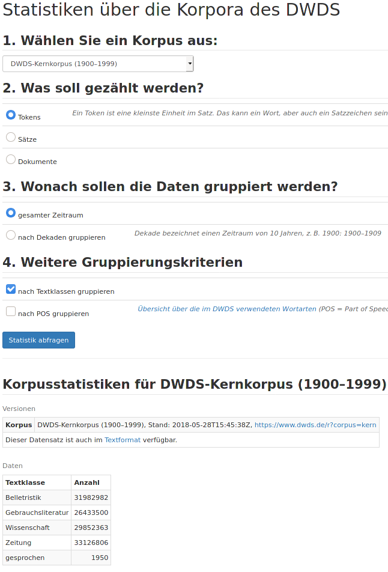Click the Daten section label
388x572 pixels.
pyautogui.click(x=13, y=466)
